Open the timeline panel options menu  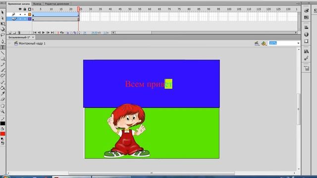298,3
